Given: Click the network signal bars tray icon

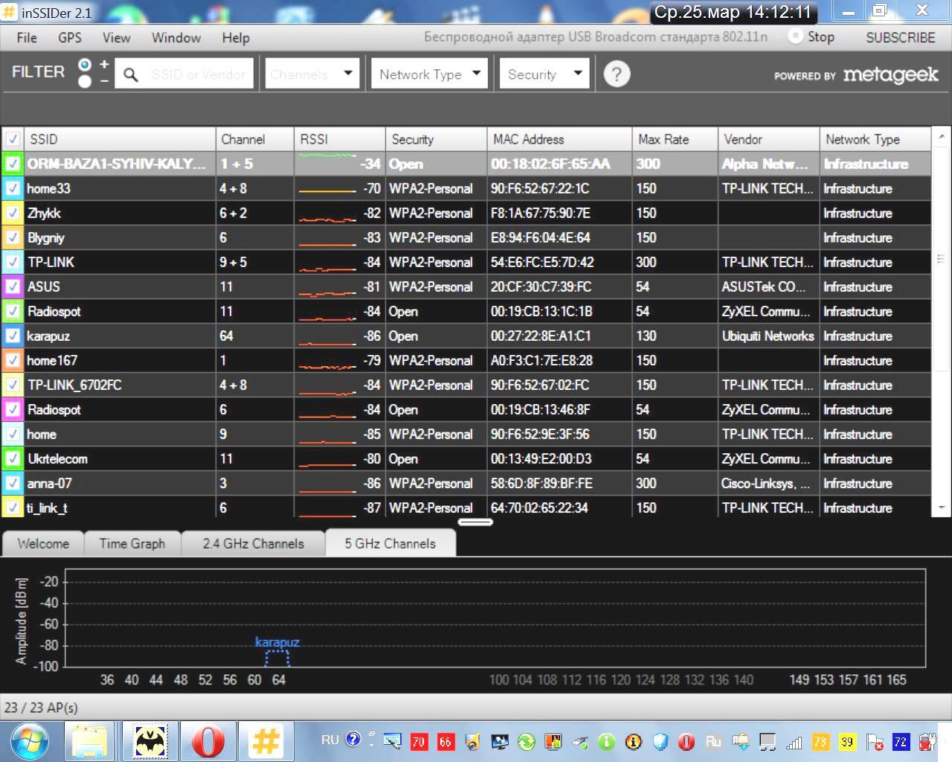Looking at the screenshot, I should (x=794, y=741).
